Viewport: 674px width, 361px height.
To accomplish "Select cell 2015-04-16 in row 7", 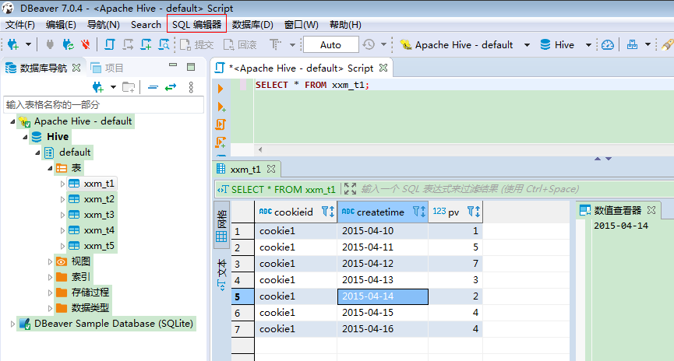I will click(x=383, y=329).
